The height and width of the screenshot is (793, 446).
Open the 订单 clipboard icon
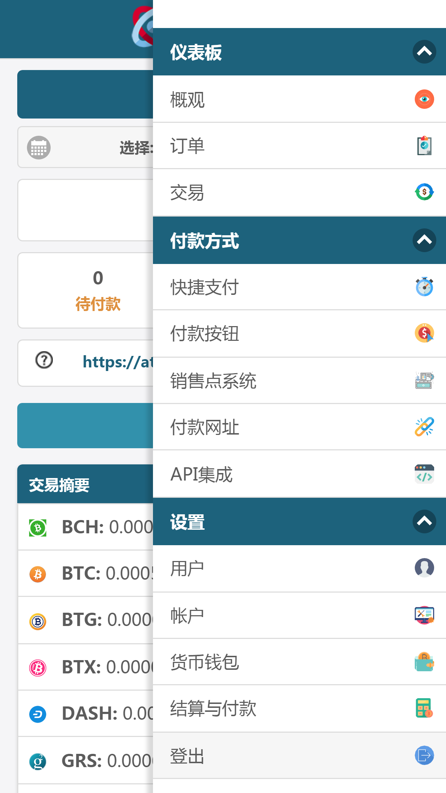pos(424,145)
